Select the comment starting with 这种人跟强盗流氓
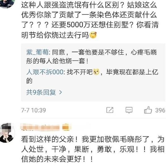This screenshot has width=166, height=166. 90,20
